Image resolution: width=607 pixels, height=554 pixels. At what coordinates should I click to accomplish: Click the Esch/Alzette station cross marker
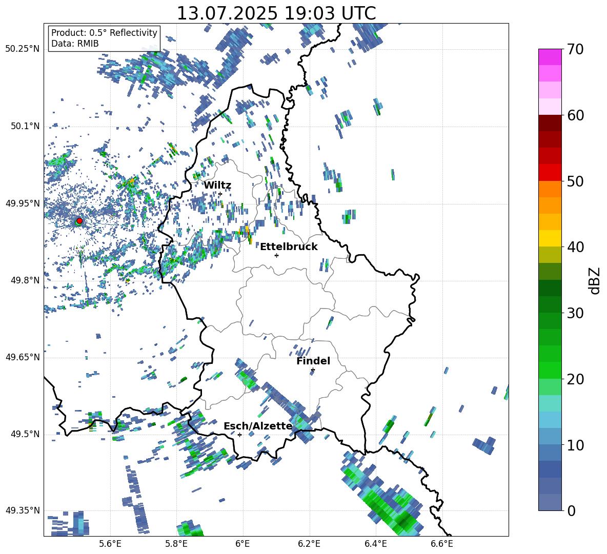pos(239,435)
